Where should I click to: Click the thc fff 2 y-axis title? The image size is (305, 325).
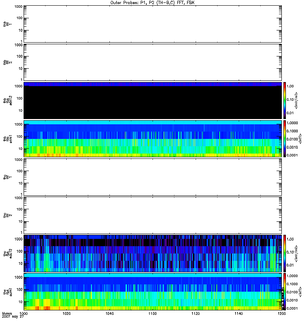point(8,215)
